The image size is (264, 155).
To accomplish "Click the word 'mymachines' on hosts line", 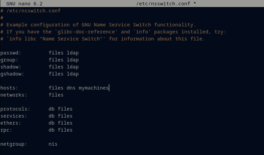I will point(94,88).
